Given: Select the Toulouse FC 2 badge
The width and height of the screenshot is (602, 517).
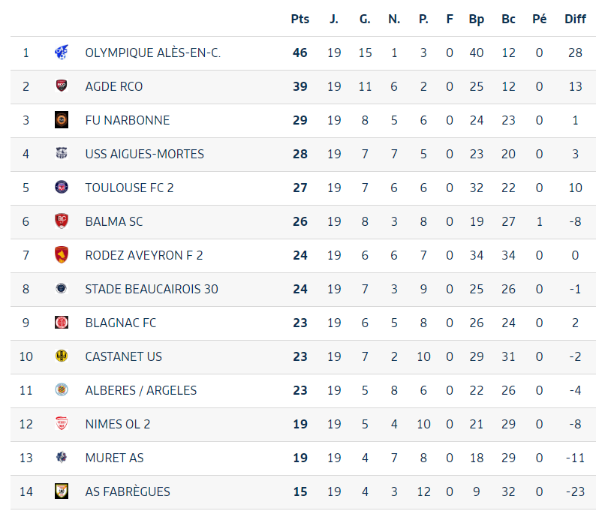Looking at the screenshot, I should [x=62, y=188].
